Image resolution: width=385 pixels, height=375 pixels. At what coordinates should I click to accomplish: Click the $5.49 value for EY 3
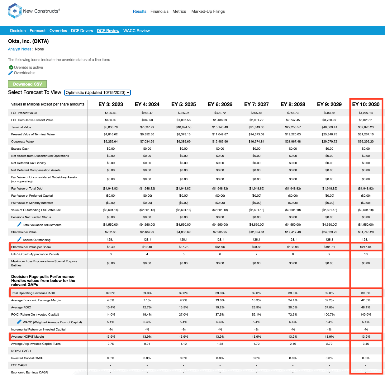[x=111, y=247]
